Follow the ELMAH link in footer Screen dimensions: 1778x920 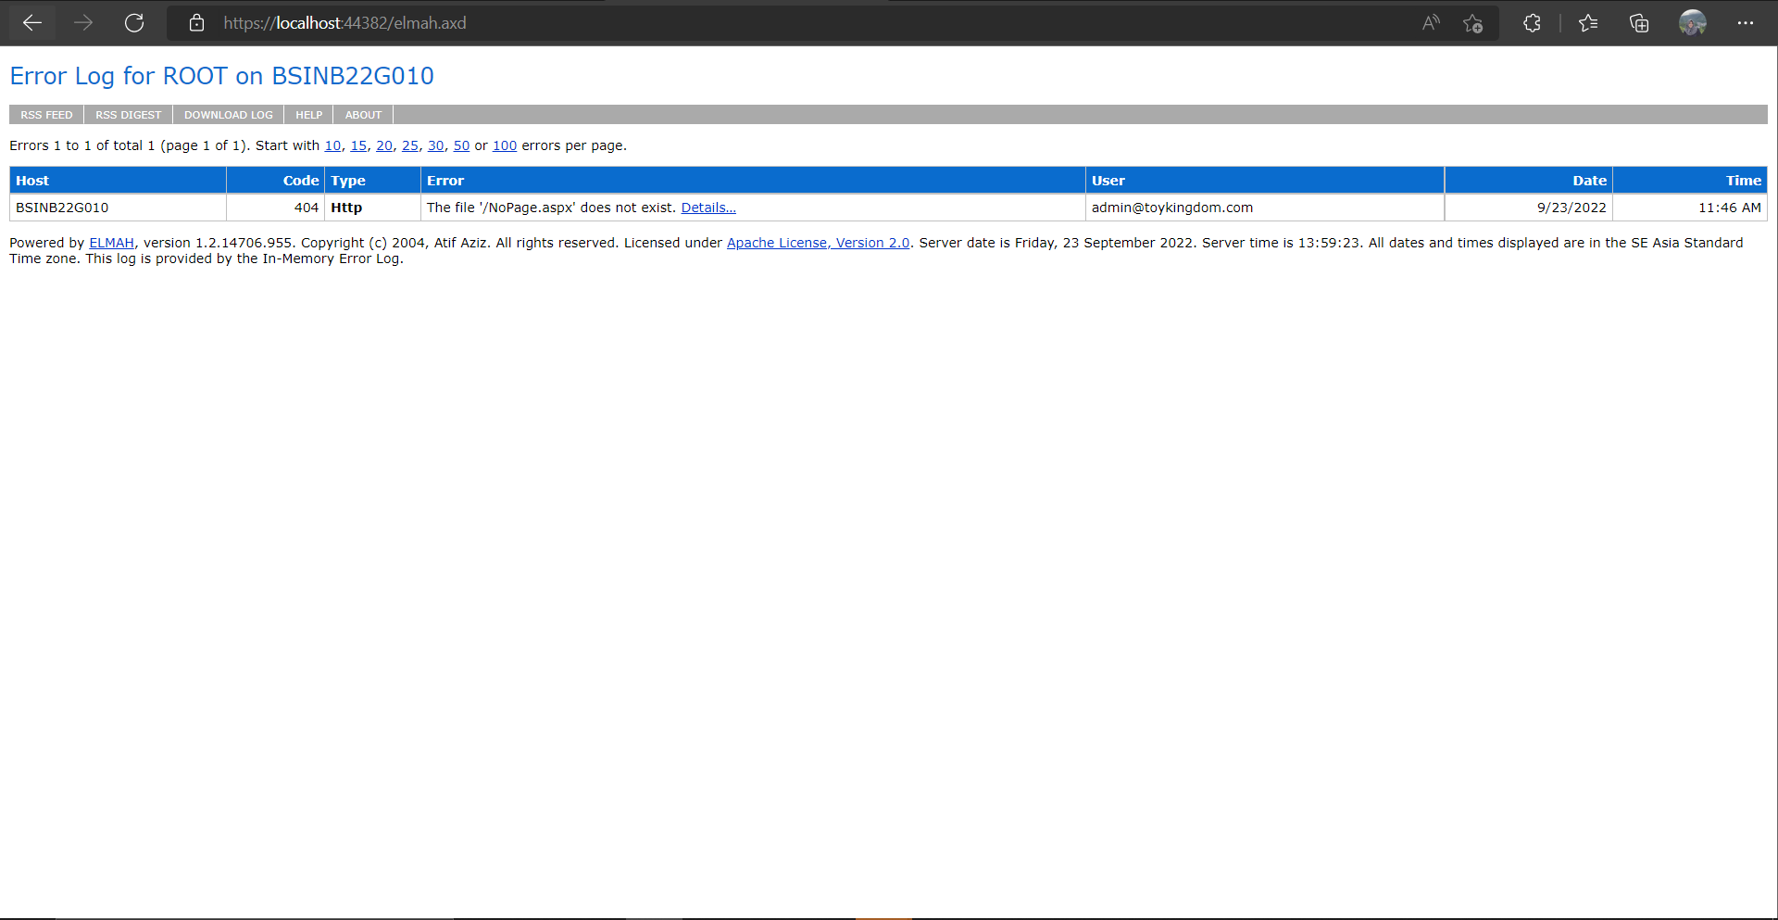[x=111, y=243]
